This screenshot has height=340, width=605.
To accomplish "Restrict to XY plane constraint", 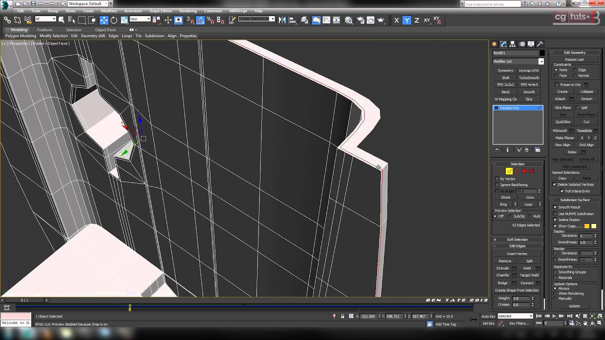I will 427,20.
